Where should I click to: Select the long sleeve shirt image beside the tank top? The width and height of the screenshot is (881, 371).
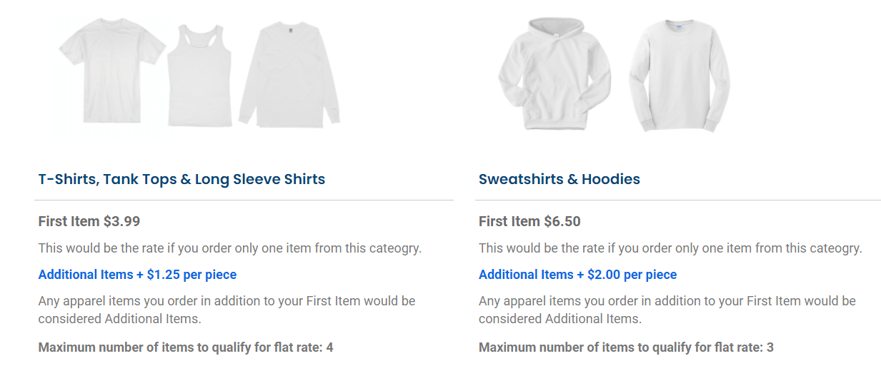point(289,74)
